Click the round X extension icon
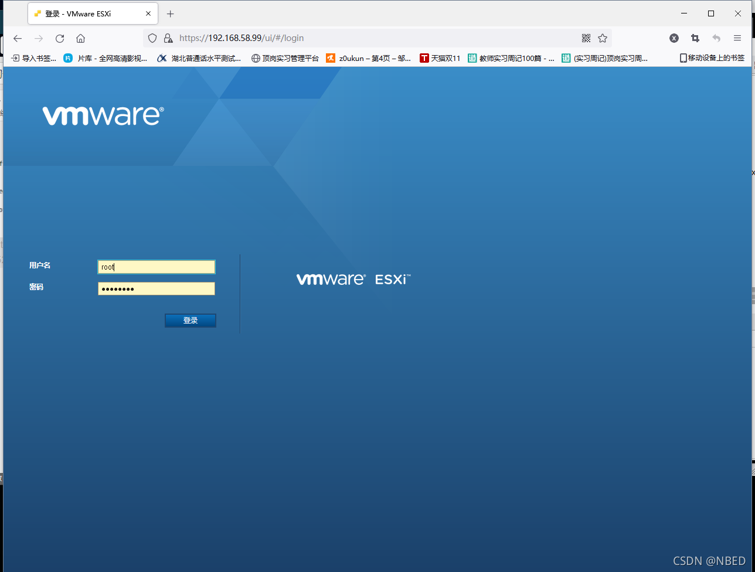 [674, 38]
